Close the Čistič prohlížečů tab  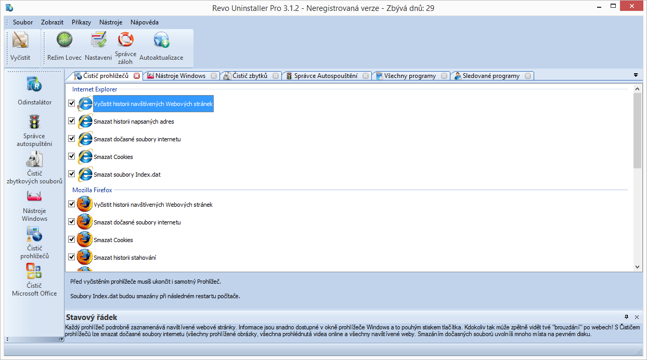[x=137, y=76]
